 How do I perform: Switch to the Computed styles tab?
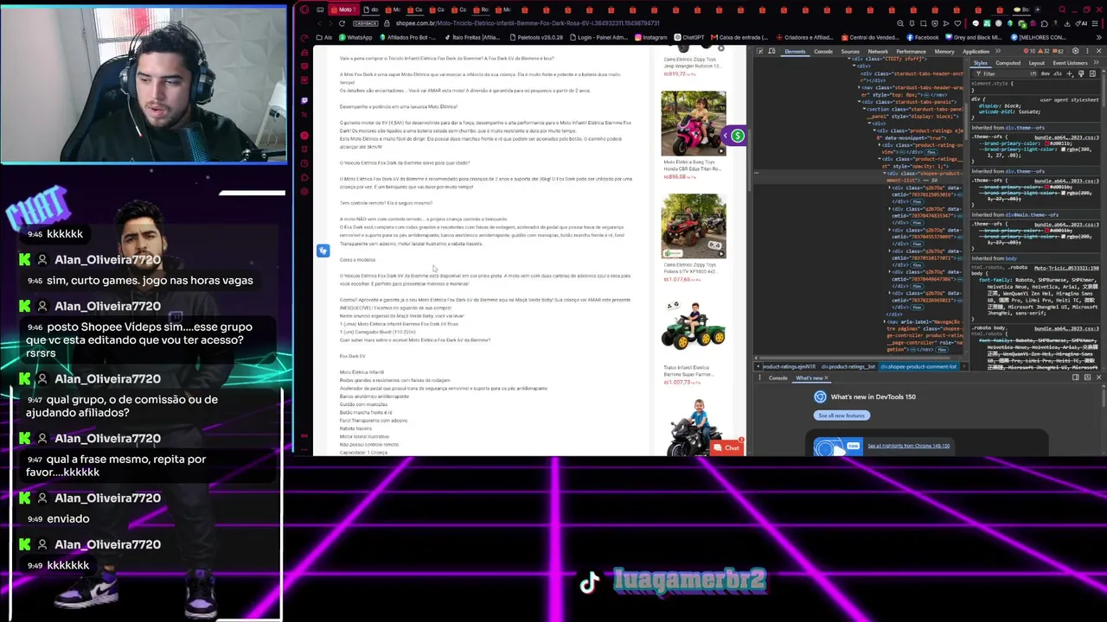[1008, 63]
